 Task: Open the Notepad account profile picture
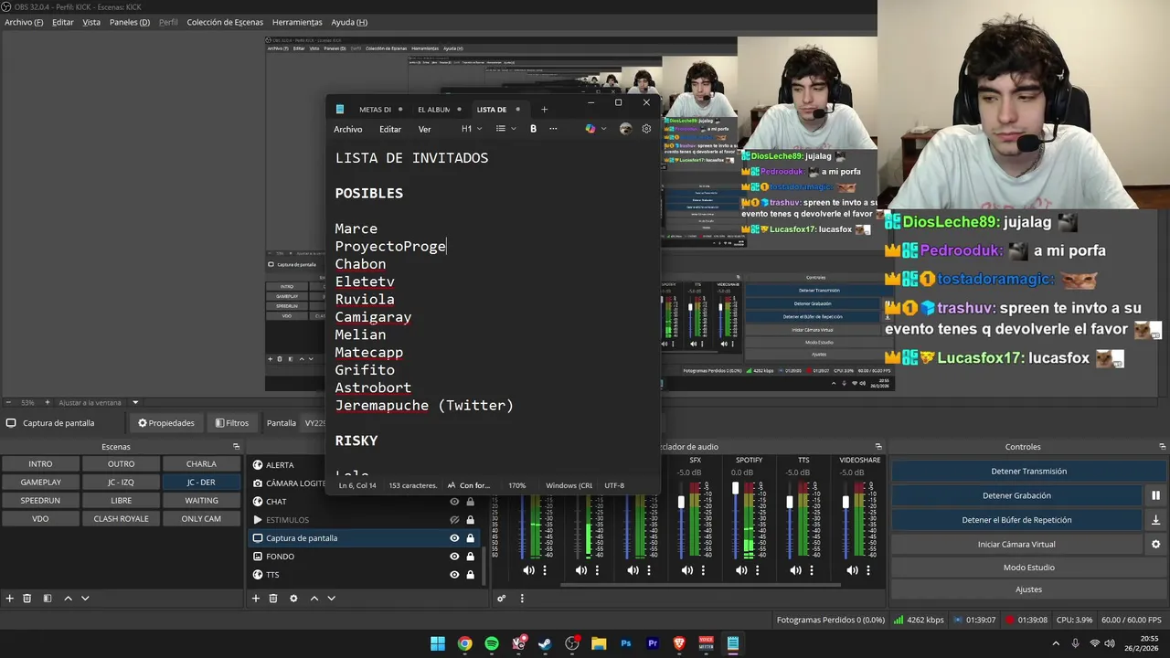point(625,129)
